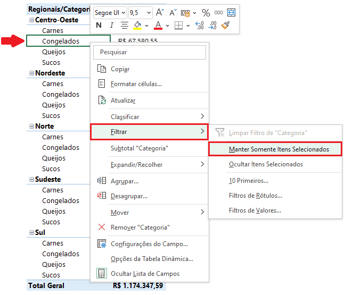Open the borders dropdown arrow

pyautogui.click(x=188, y=25)
